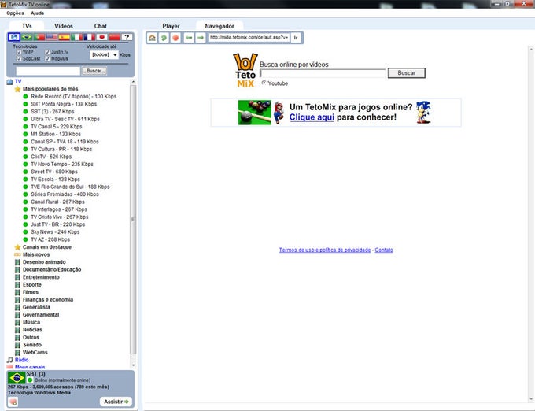
Task: Switch to the Videos tab
Action: [x=64, y=26]
